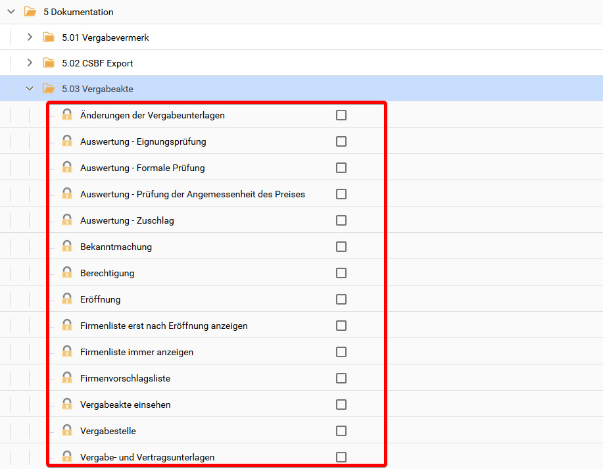
Task: Expand the 5.01 Vergabevermerk chevron
Action: point(30,37)
